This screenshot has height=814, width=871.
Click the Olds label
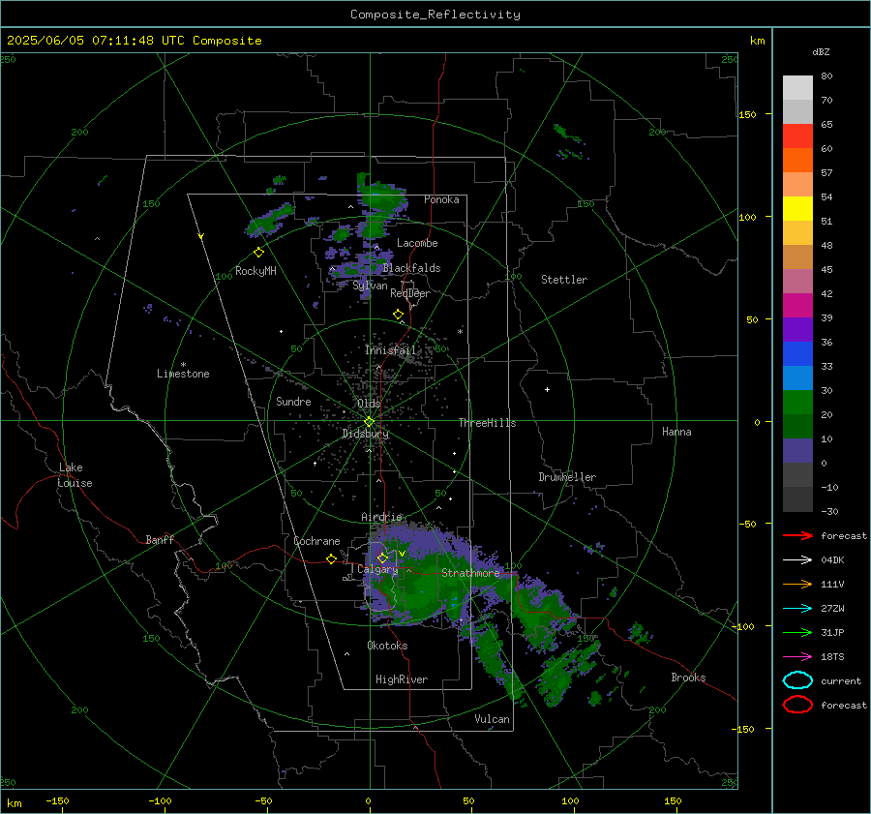click(x=369, y=404)
